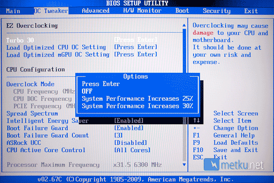Click the ESC key label
This screenshot has width=274, height=183.
198,157
